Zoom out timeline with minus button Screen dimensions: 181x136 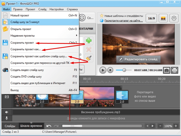160,126
